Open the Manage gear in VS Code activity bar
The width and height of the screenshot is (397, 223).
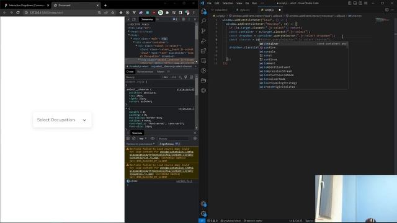pos(203,214)
